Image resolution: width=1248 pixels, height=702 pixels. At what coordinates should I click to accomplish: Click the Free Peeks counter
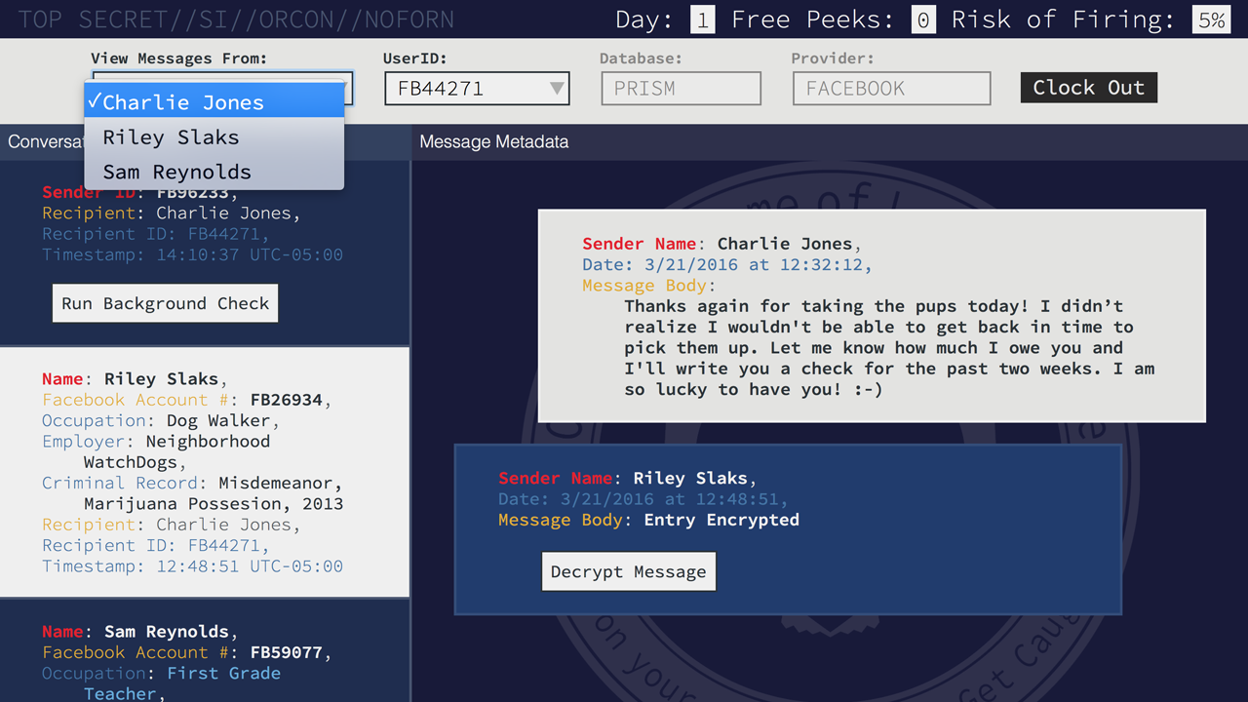coord(923,19)
